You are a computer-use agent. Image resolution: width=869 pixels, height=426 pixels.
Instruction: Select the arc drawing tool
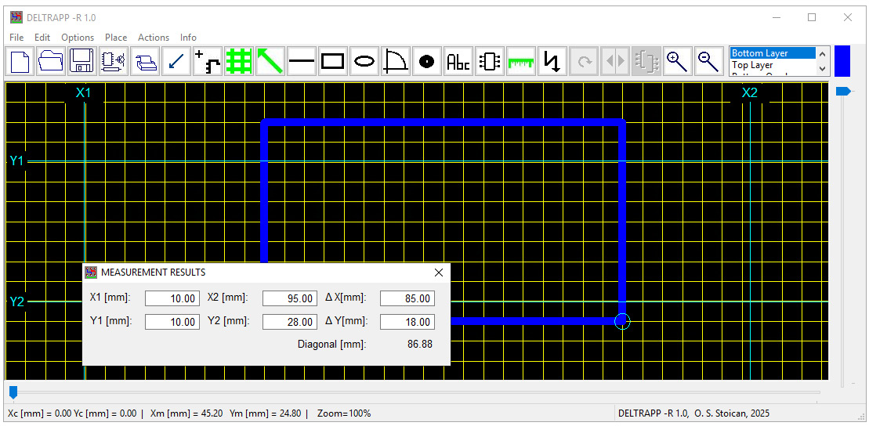396,61
